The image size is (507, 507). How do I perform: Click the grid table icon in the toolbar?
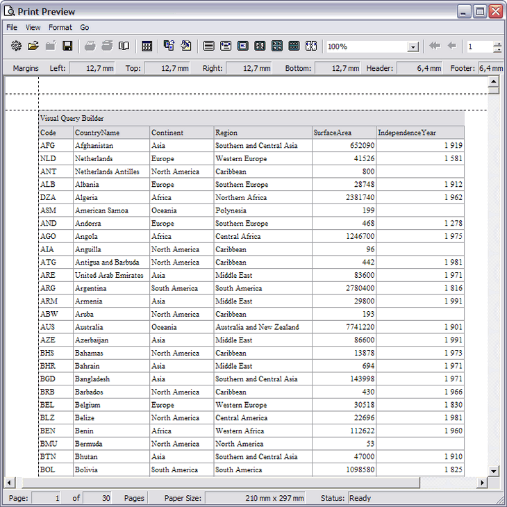[x=147, y=46]
